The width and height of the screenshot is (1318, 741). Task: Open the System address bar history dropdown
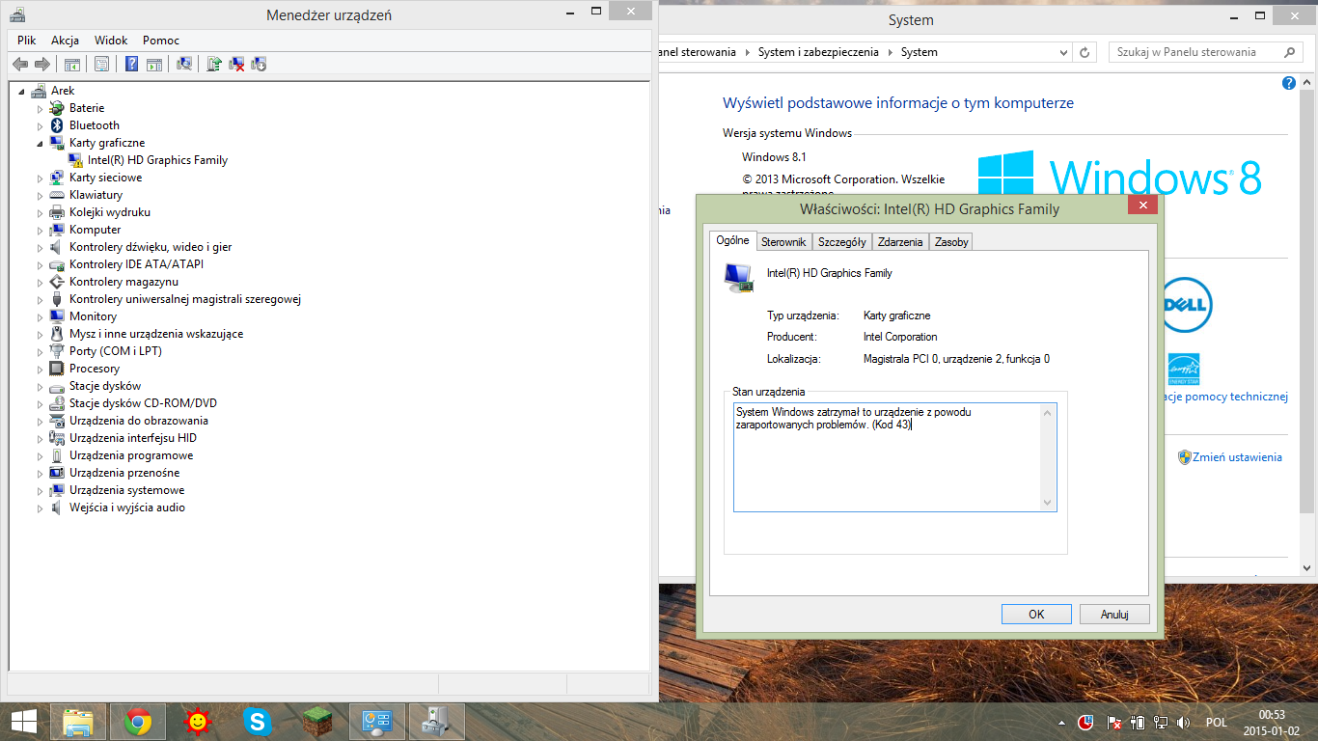pyautogui.click(x=1063, y=52)
